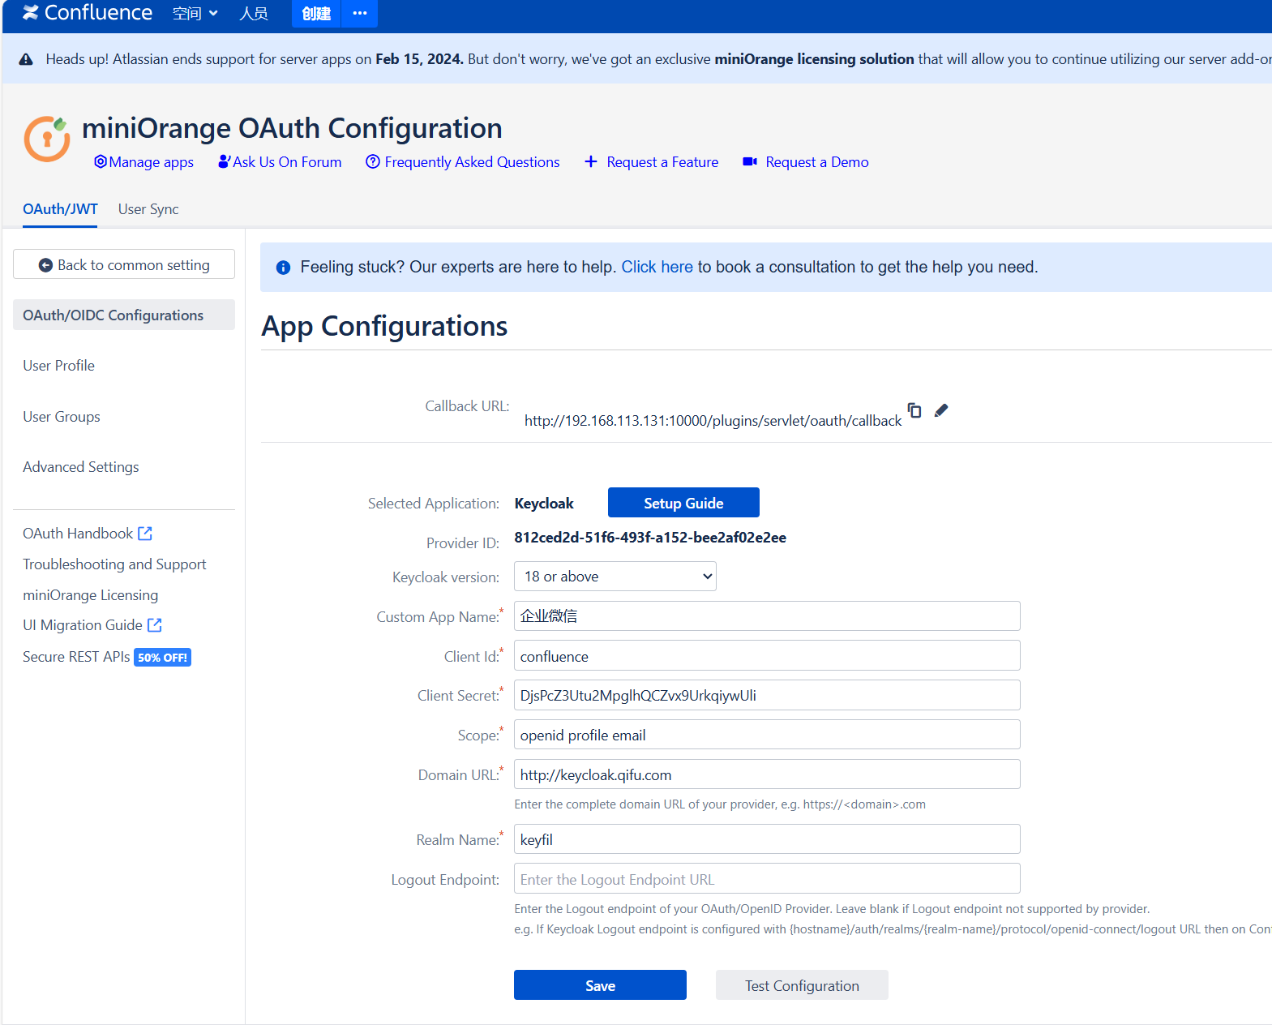The width and height of the screenshot is (1272, 1025).
Task: Switch to the User Sync tab
Action: tap(148, 209)
